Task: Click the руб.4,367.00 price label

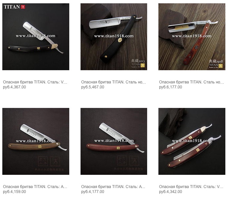Action: point(15,87)
